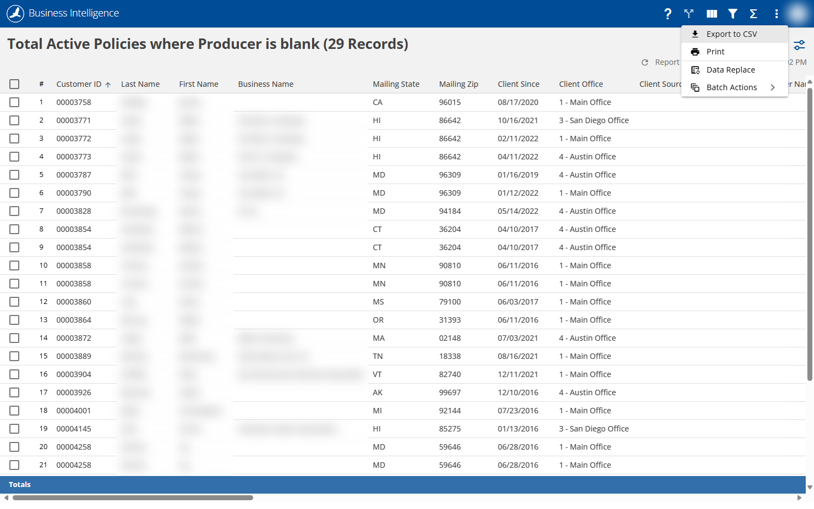Select the checkbox for customer 00003771
Screen dimensions: 814x509
[14, 120]
